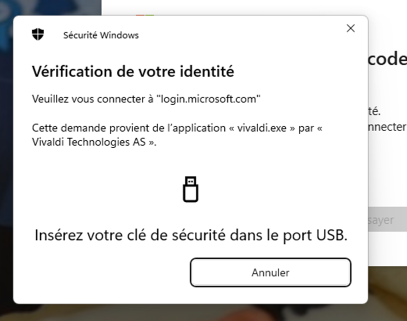Close the Sécurité Windows dialog
Screen dimensions: 407x321
click(350, 29)
